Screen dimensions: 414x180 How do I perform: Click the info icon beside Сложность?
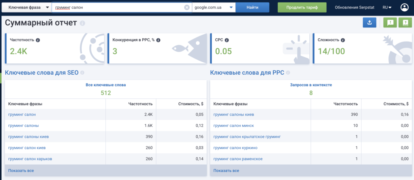coord(343,40)
